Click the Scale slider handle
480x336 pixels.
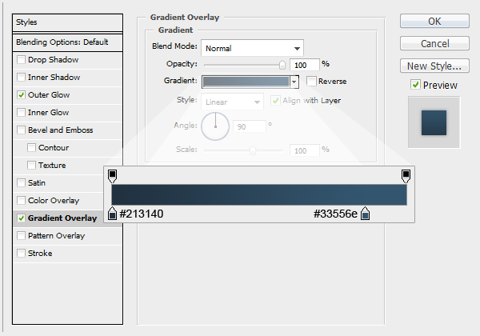[253, 150]
